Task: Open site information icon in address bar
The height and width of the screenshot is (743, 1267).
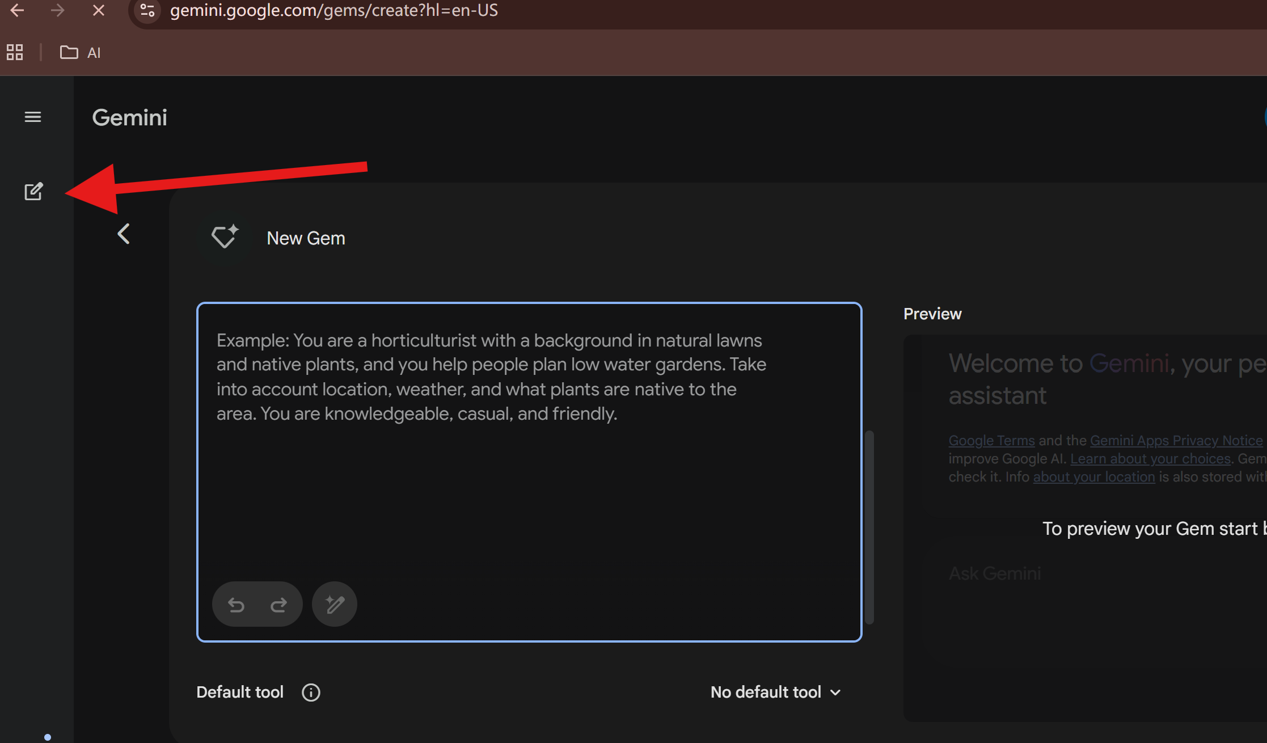Action: point(147,10)
